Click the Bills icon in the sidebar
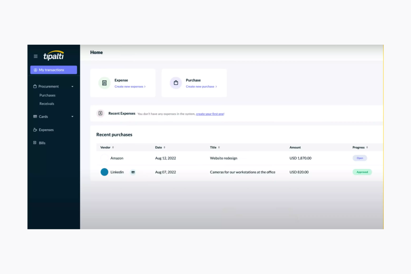 pyautogui.click(x=34, y=143)
